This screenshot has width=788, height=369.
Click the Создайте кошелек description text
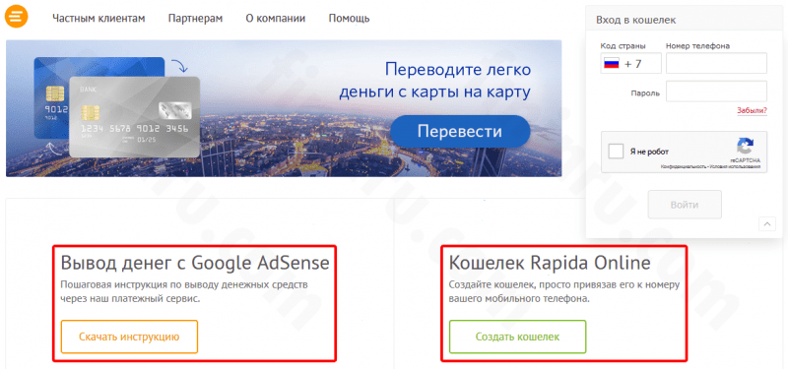pos(563,291)
